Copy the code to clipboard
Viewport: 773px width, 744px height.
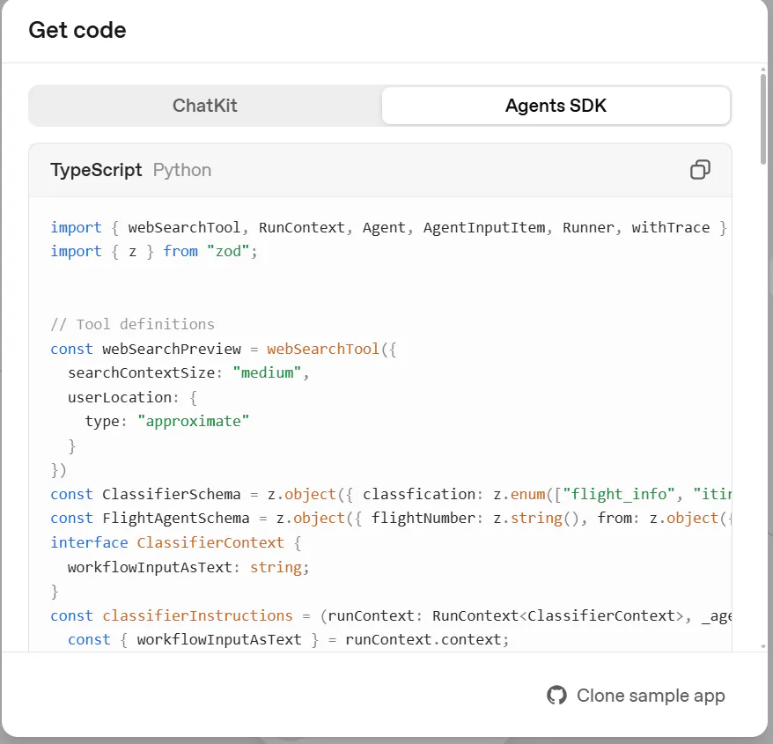(x=700, y=170)
